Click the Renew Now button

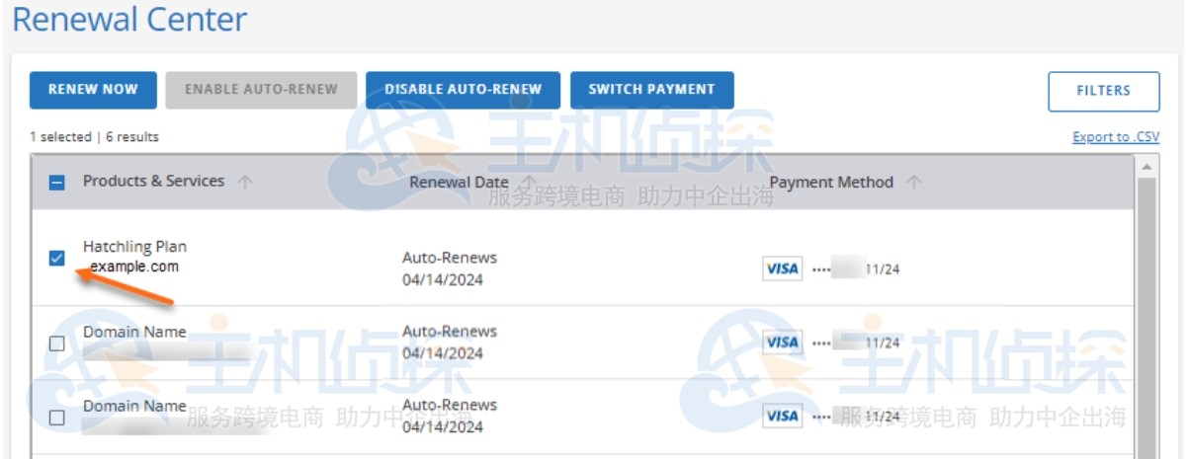point(93,90)
